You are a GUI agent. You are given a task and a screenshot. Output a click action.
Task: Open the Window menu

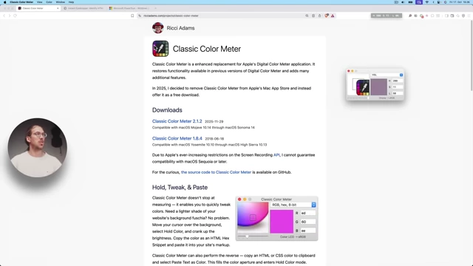pyautogui.click(x=61, y=2)
